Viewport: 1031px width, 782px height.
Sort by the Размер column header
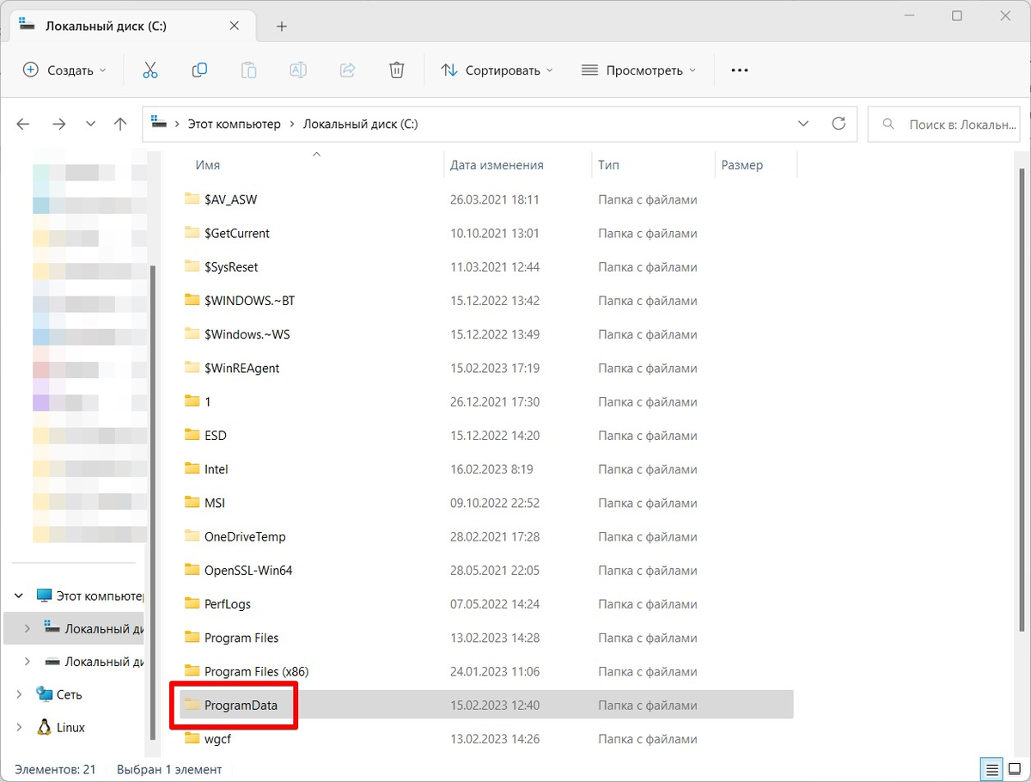tap(742, 165)
